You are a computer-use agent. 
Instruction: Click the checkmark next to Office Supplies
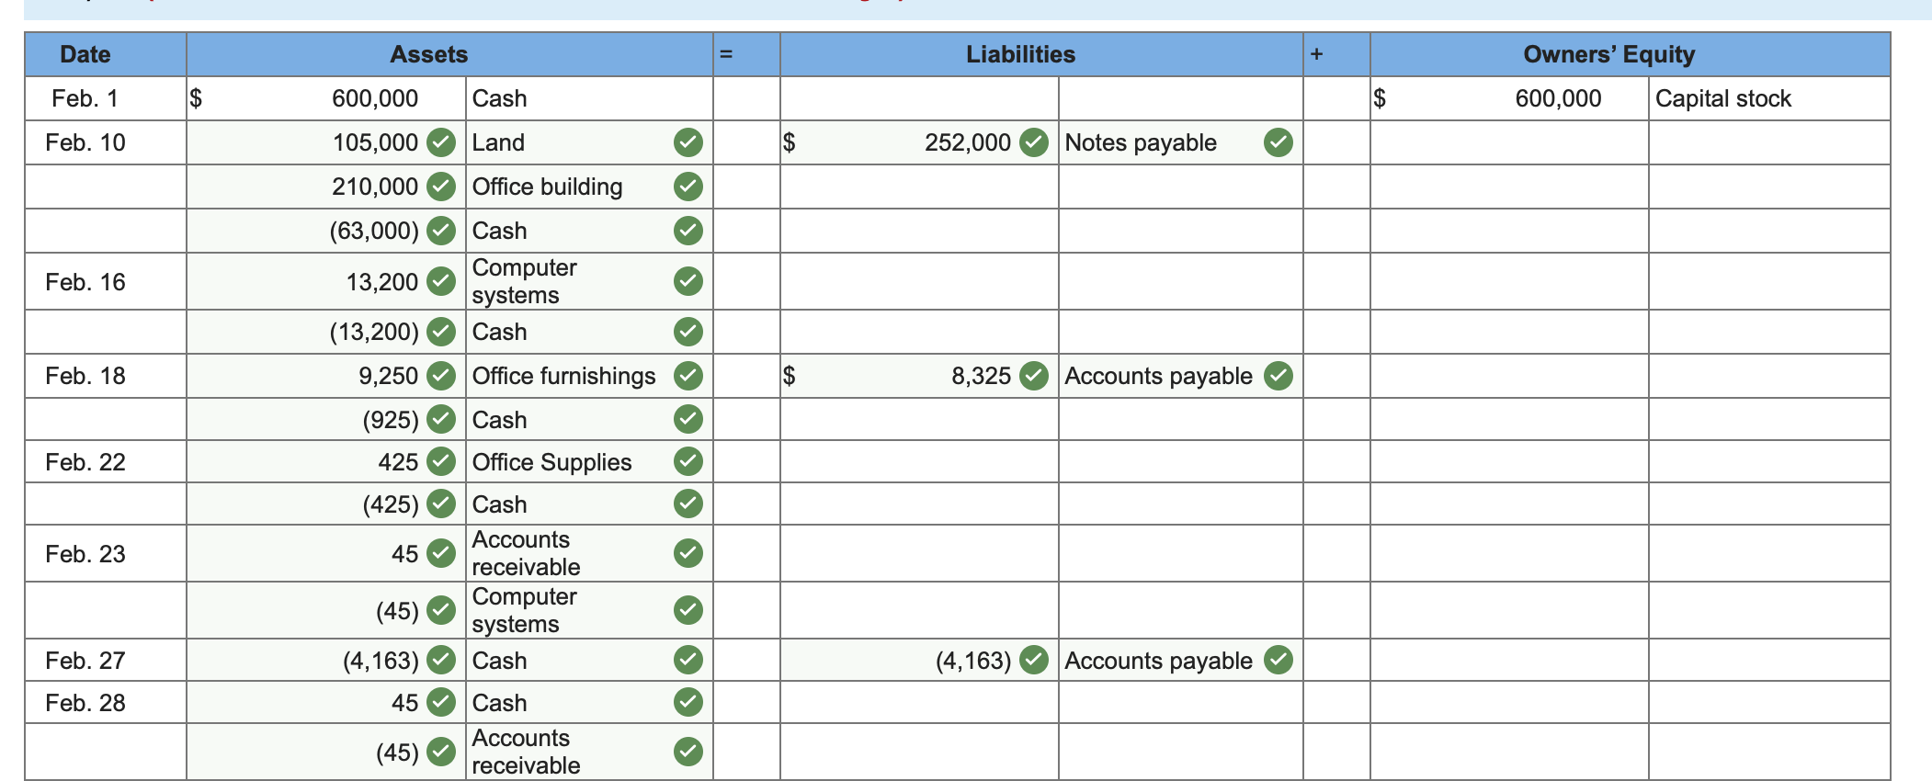688,461
